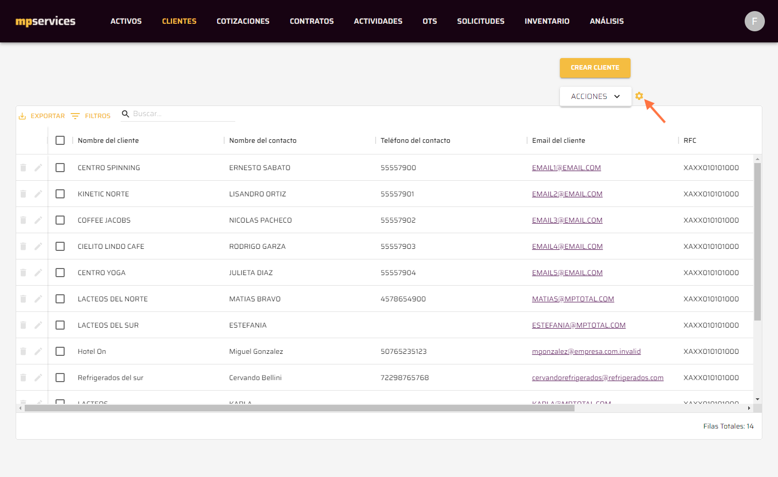Delete Refrigerados del sur with trash icon
The height and width of the screenshot is (477, 778).
coord(23,378)
